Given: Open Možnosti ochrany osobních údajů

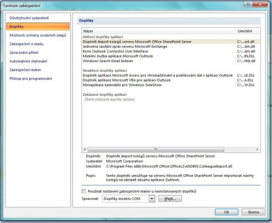Looking at the screenshot, I should coord(38,35).
